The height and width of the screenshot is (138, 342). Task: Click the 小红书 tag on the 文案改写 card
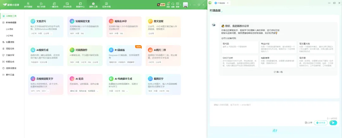click(x=34, y=34)
